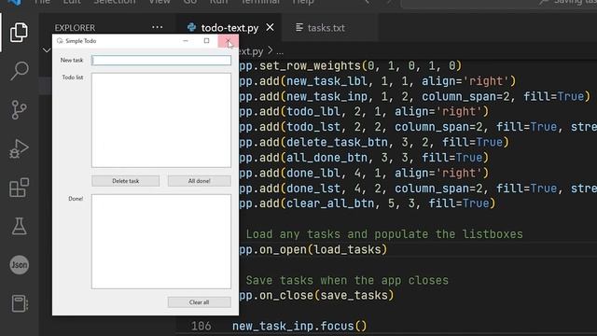Open the Terminal menu
The image size is (597, 336).
point(260,2)
